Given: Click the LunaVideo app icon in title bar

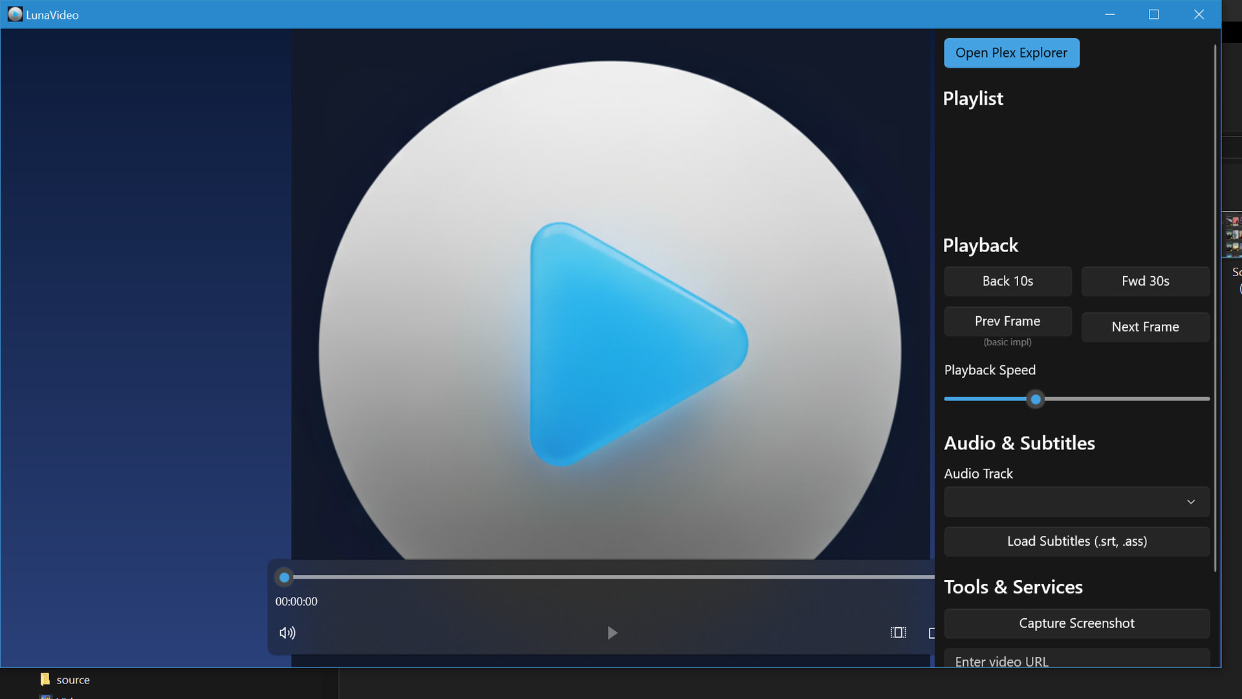Looking at the screenshot, I should (x=15, y=14).
